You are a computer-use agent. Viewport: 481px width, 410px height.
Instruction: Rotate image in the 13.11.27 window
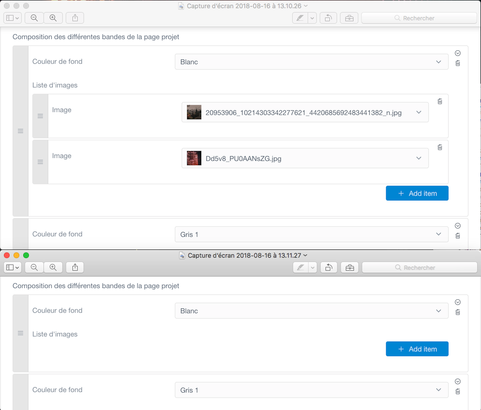[329, 267]
